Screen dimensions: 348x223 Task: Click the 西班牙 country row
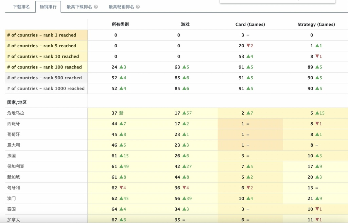tap(177, 124)
